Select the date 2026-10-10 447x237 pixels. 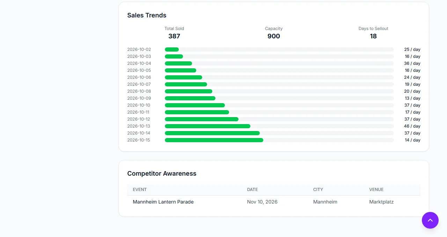[139, 105]
